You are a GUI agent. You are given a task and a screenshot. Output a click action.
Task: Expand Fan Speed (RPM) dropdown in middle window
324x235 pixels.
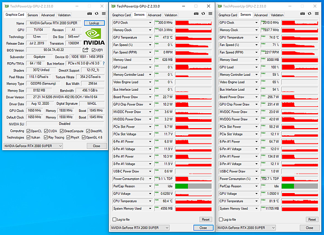(150, 52)
